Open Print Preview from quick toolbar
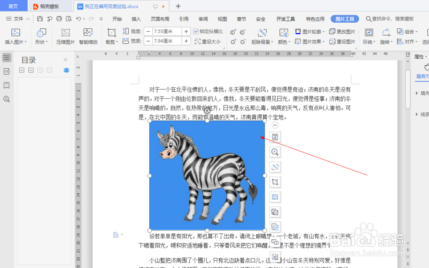This screenshot has width=429, height=268. coord(69,18)
